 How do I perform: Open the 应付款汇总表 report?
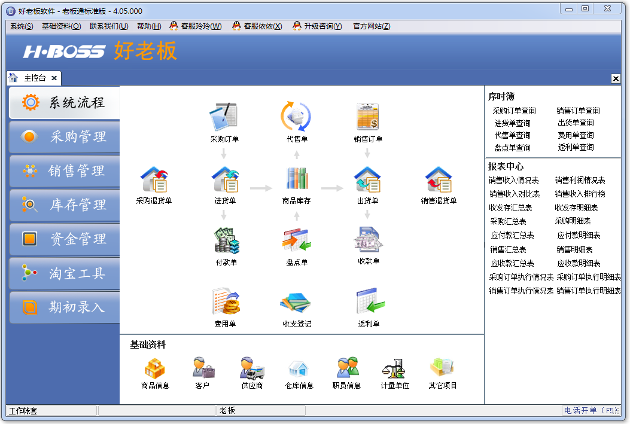(512, 235)
